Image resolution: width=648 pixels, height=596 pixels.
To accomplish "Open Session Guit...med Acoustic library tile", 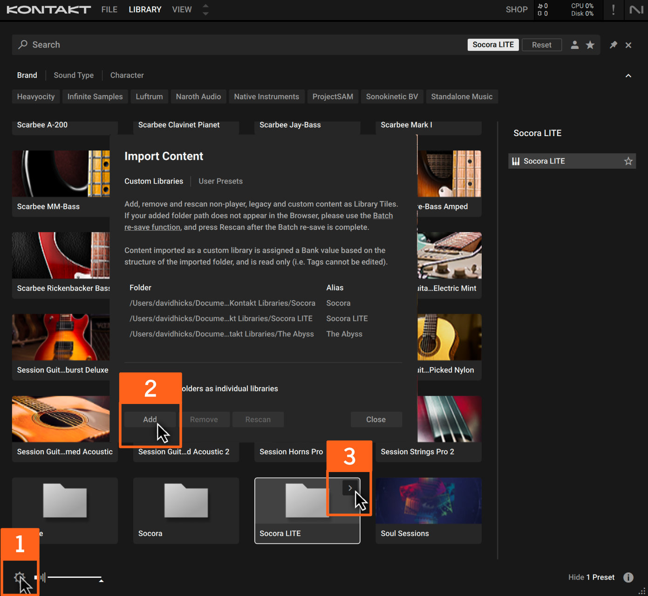I will tap(65, 429).
